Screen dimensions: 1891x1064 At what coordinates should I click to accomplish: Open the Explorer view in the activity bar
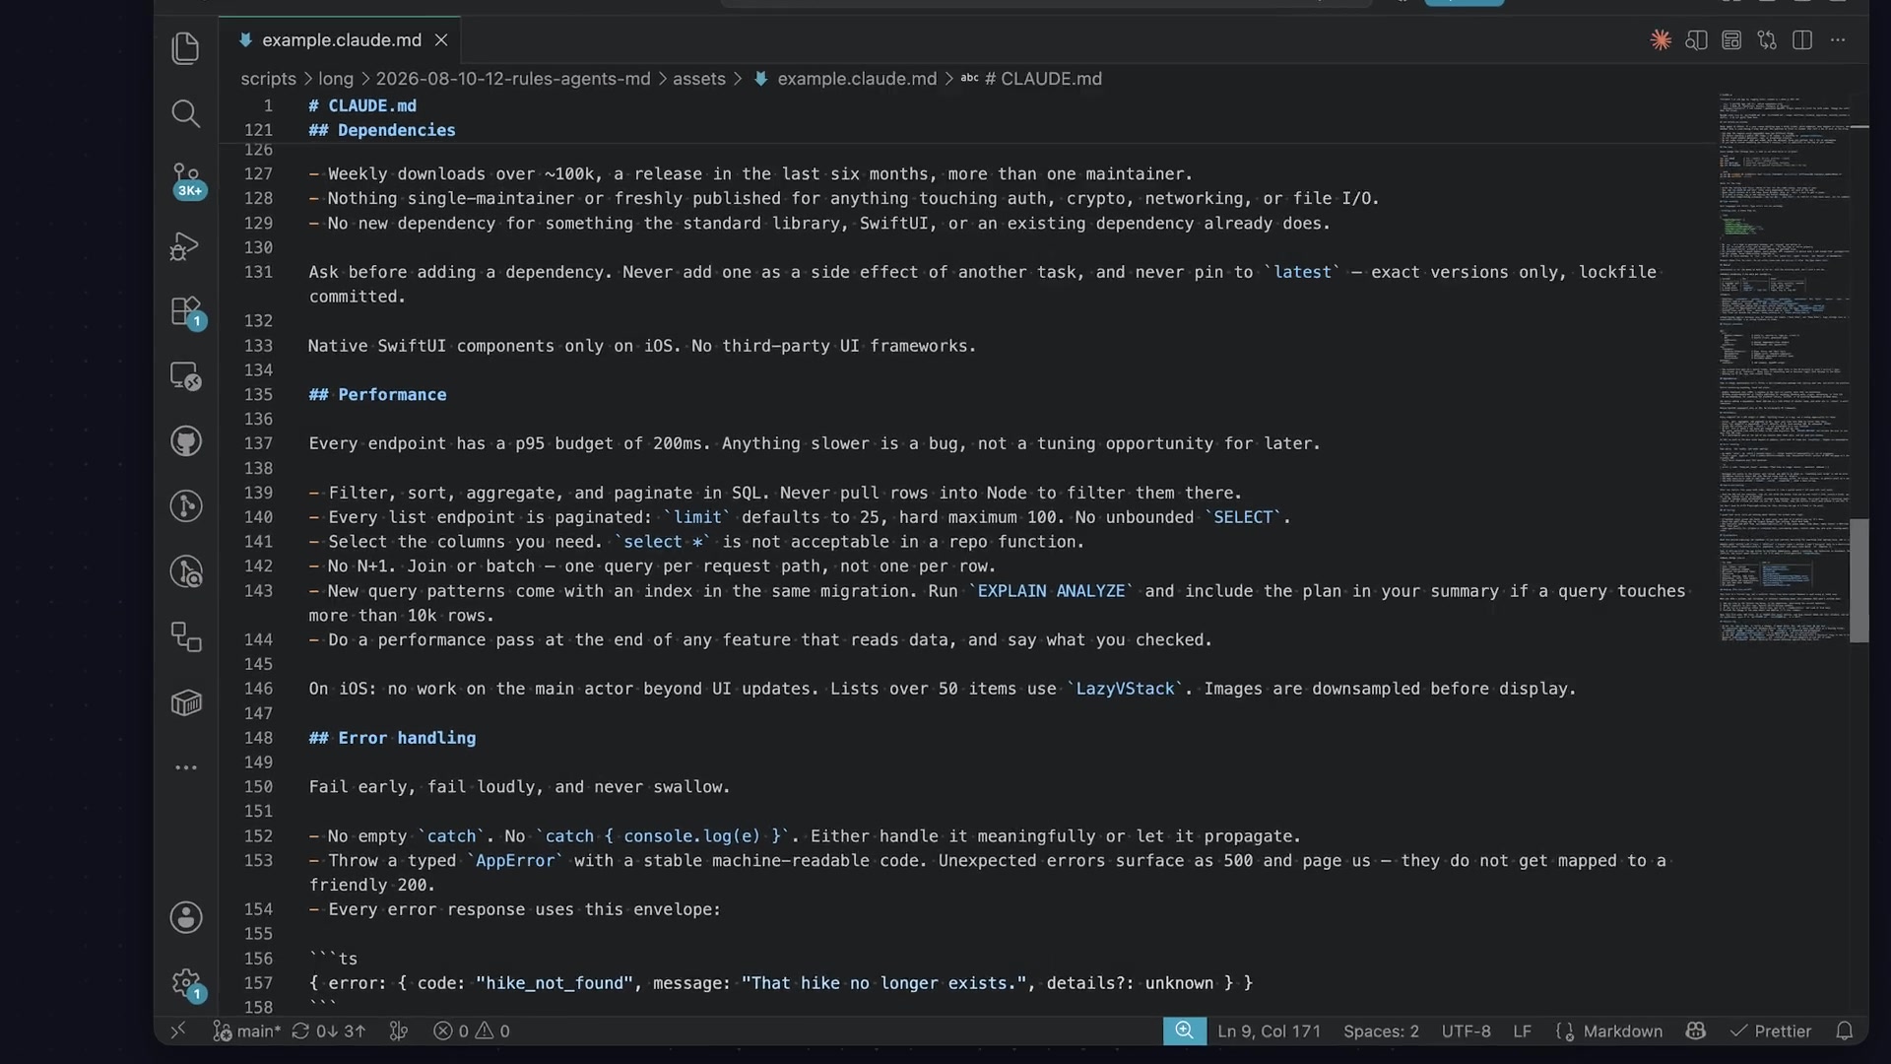[x=185, y=48]
